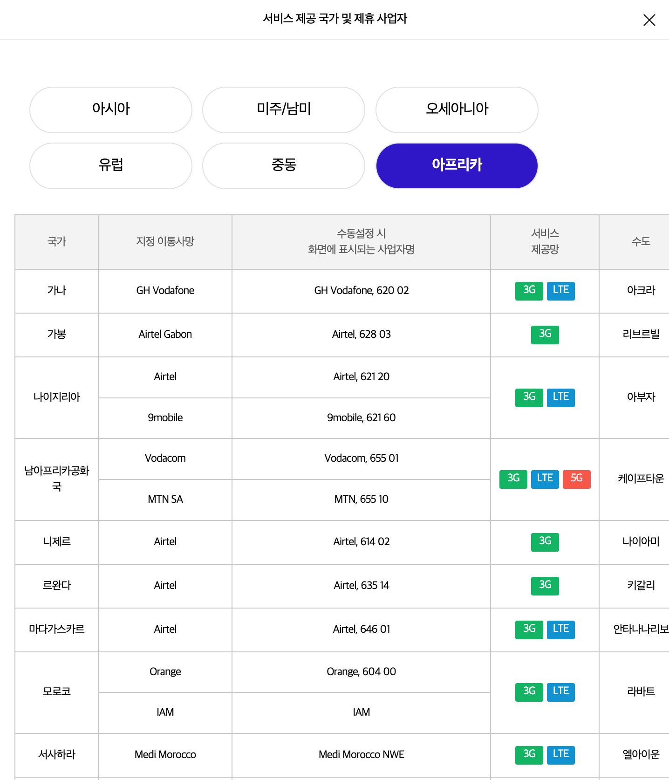The width and height of the screenshot is (669, 780).
Task: Click the LTE badge in the 모로코 row
Action: pos(561,692)
